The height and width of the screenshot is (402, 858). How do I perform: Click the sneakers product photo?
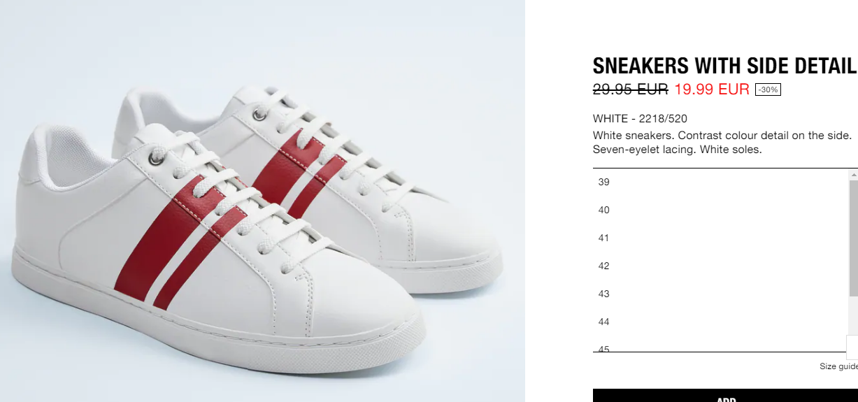[x=262, y=201]
